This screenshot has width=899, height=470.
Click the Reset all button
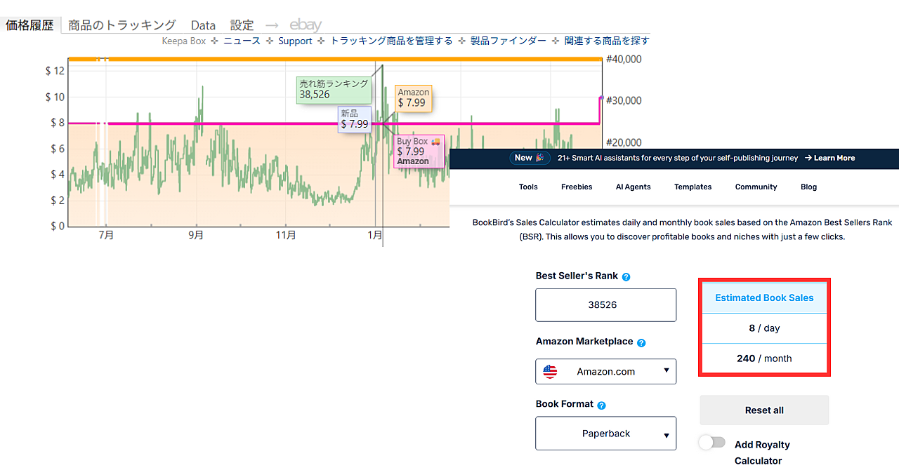coord(764,410)
